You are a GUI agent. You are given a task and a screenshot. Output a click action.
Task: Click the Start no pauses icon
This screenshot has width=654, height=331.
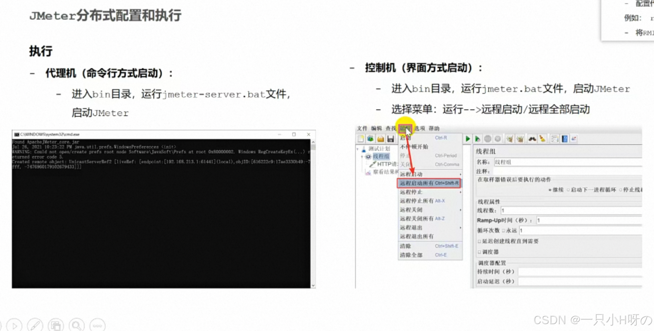click(x=478, y=139)
